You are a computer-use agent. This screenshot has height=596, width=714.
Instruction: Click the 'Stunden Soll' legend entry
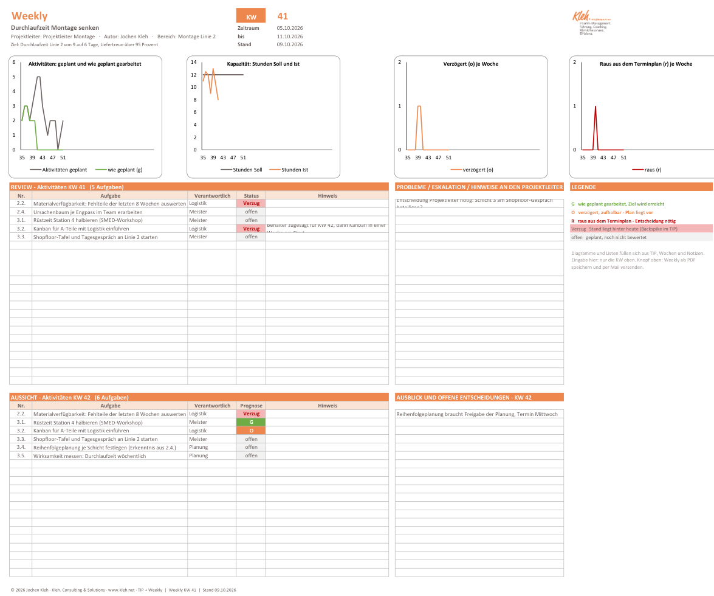coord(241,170)
